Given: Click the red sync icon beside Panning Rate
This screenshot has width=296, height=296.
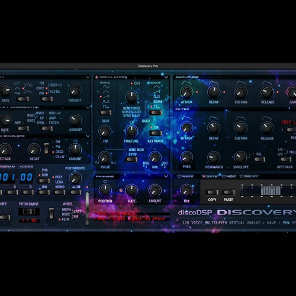Looking at the screenshot, I should 121,190.
